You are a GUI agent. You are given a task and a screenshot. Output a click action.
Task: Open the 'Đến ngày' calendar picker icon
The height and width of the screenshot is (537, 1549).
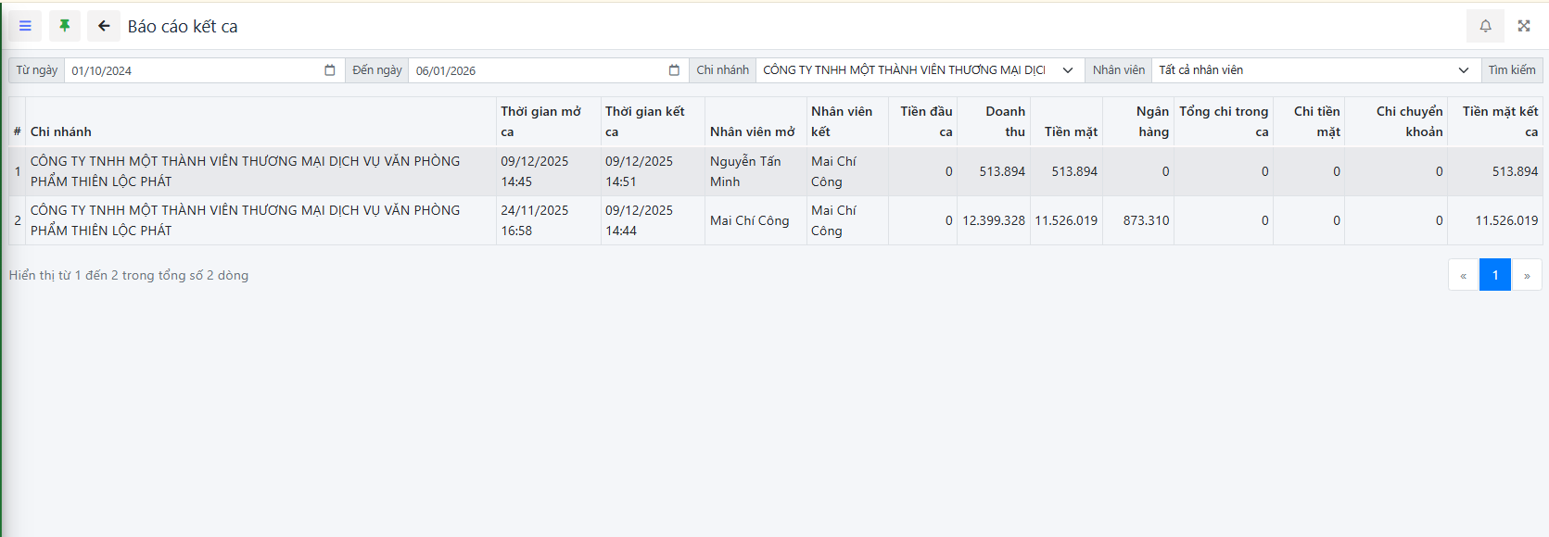pyautogui.click(x=674, y=70)
